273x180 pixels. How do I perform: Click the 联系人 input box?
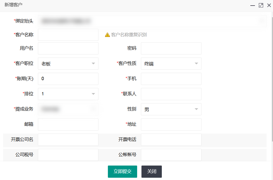click(x=171, y=94)
